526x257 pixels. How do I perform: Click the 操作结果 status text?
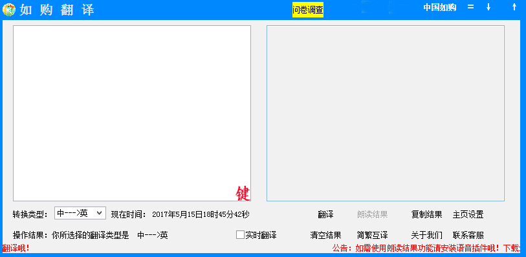tap(90, 235)
